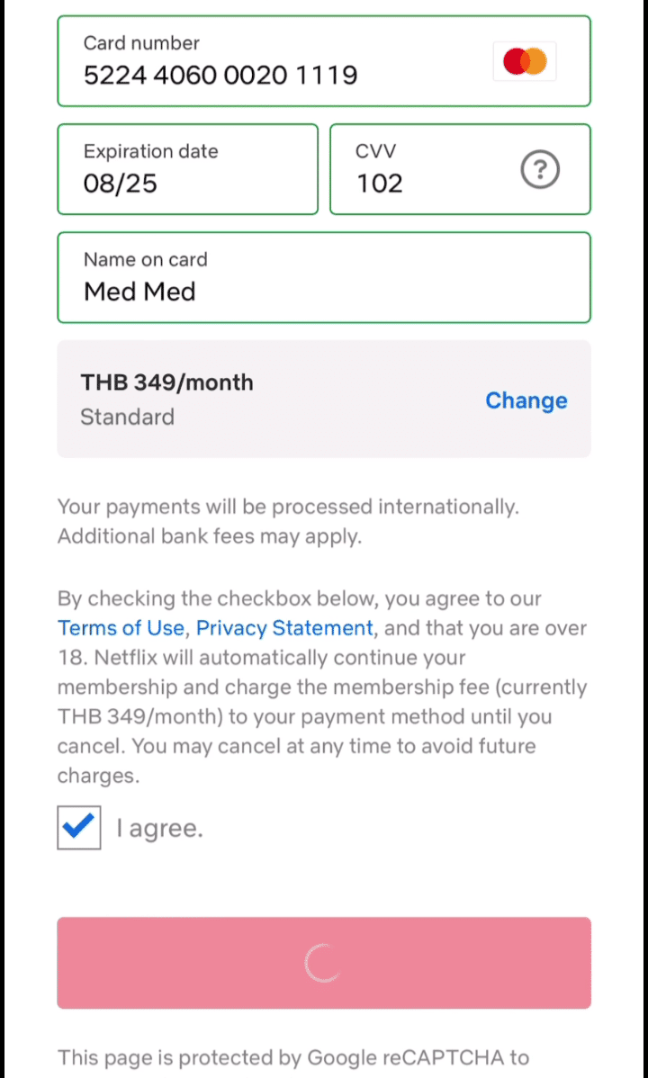Screen dimensions: 648x1078
Task: Select the CVV value 102
Action: 380,184
